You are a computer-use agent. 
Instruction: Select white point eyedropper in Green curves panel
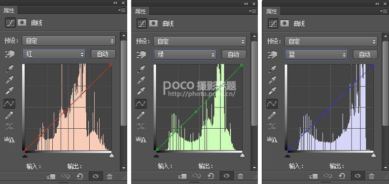point(141,91)
